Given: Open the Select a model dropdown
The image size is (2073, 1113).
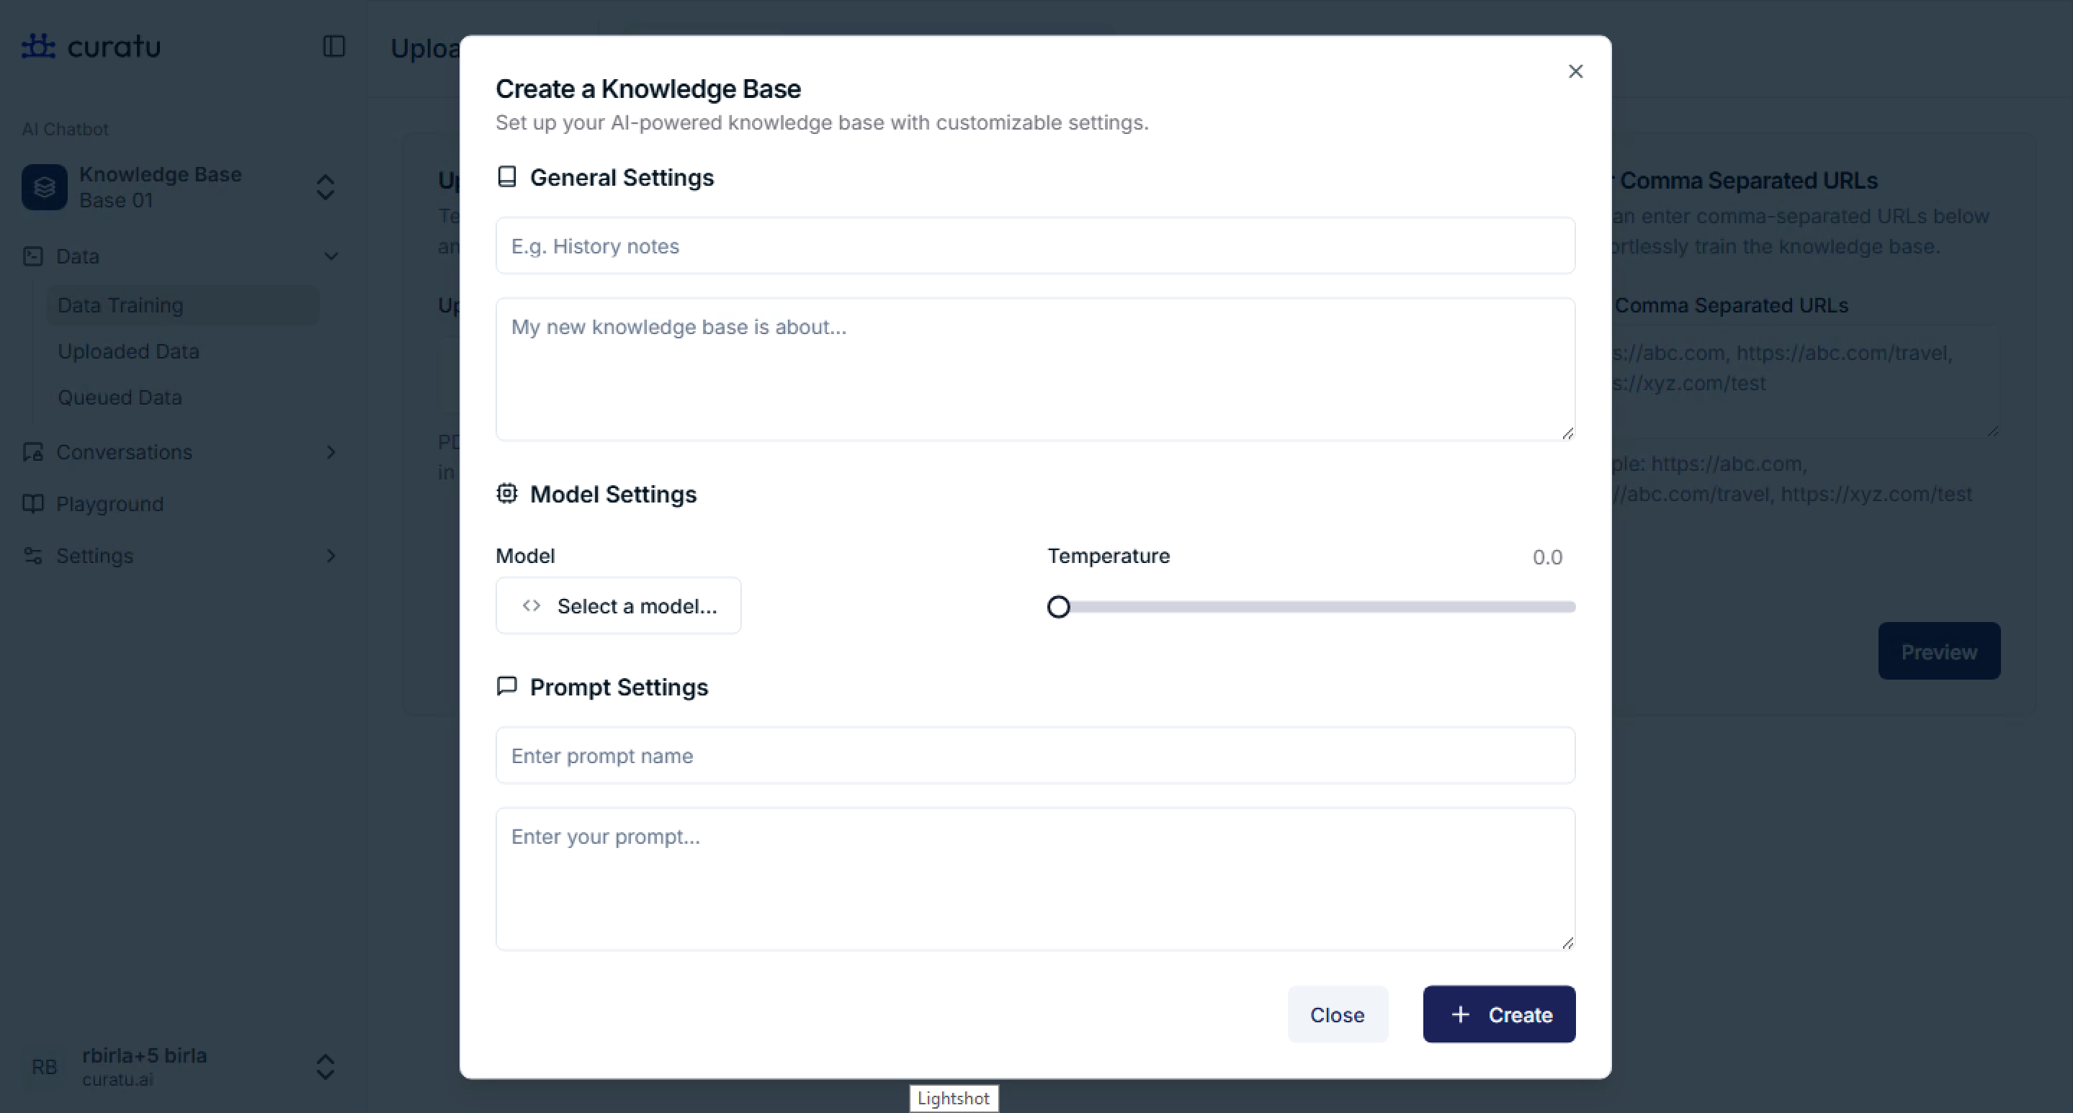Looking at the screenshot, I should pyautogui.click(x=618, y=605).
